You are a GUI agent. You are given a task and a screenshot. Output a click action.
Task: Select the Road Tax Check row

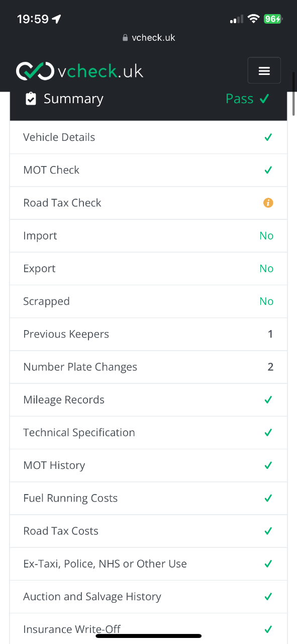[148, 203]
